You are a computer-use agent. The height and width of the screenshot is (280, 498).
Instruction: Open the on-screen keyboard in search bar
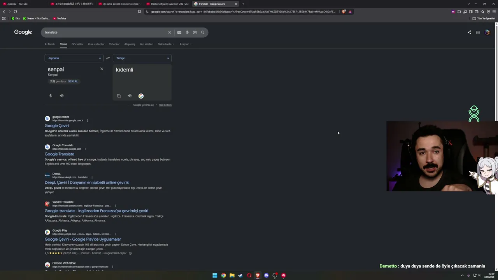tap(179, 32)
